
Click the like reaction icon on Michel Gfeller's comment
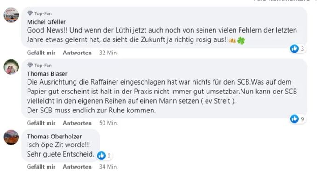click(x=295, y=48)
